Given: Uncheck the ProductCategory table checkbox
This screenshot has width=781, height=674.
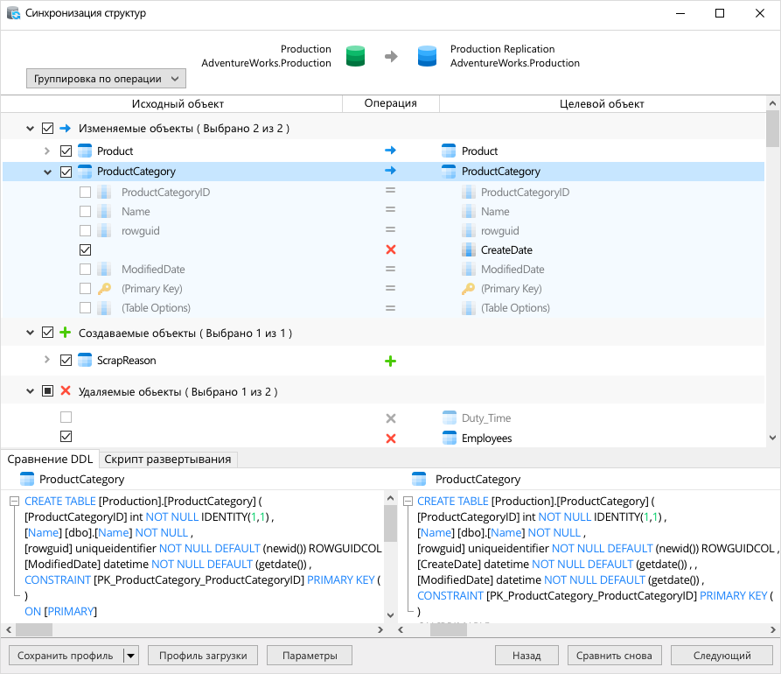Looking at the screenshot, I should 66,172.
